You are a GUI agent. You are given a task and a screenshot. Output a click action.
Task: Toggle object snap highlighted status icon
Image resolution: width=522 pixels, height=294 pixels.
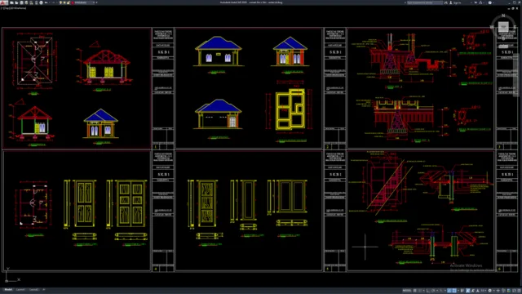coord(454,291)
